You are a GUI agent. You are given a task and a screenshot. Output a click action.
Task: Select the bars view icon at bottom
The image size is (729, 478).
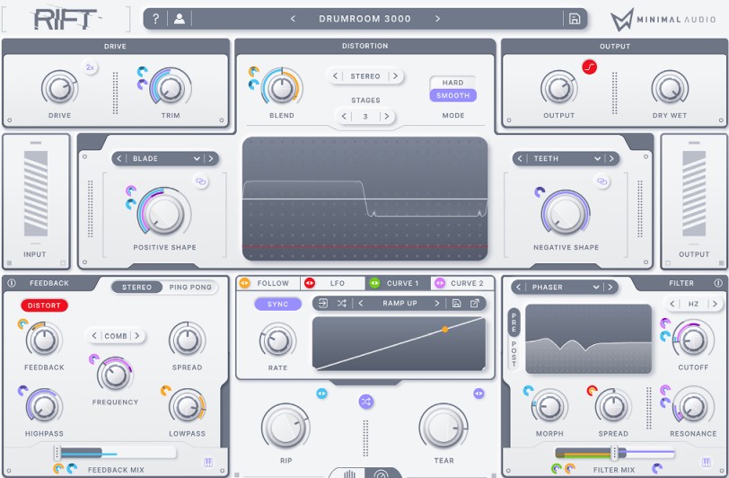349,474
